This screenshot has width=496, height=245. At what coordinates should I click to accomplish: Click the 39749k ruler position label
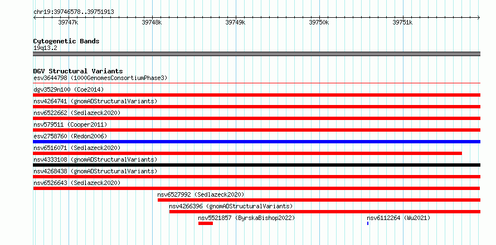point(235,22)
